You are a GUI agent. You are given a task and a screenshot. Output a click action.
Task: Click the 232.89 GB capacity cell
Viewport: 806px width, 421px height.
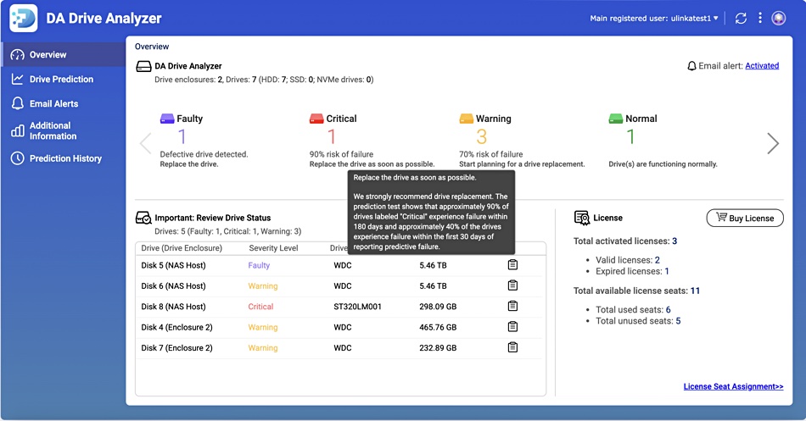tap(438, 347)
